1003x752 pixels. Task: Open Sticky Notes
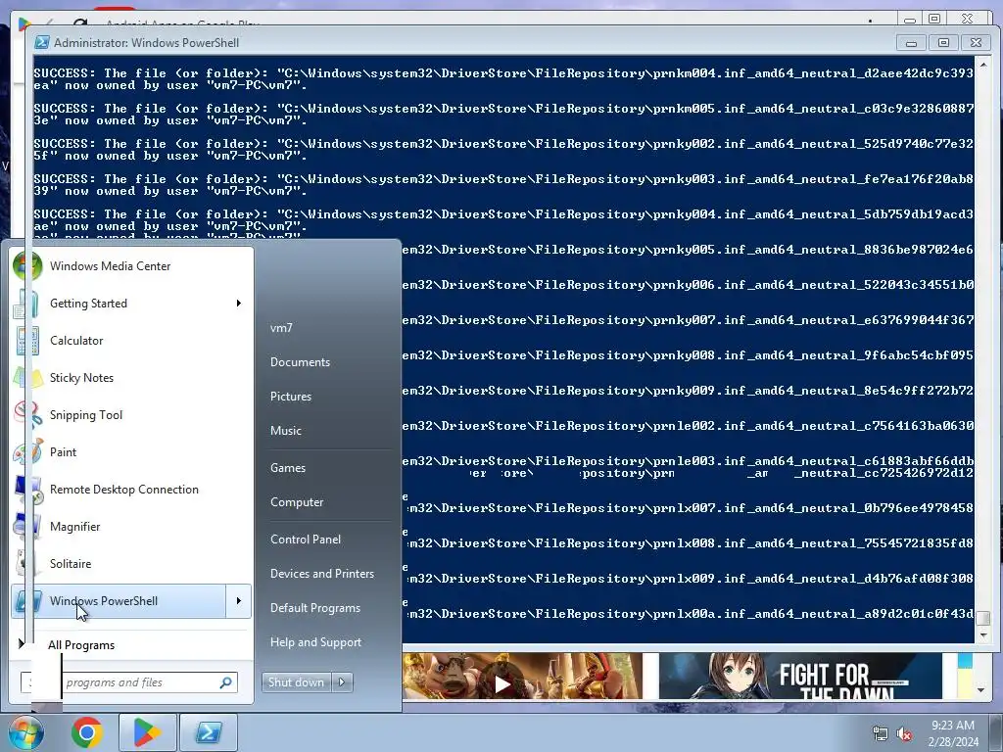click(x=131, y=377)
